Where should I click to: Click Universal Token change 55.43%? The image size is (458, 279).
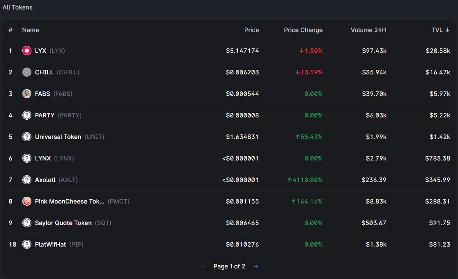pyautogui.click(x=309, y=137)
